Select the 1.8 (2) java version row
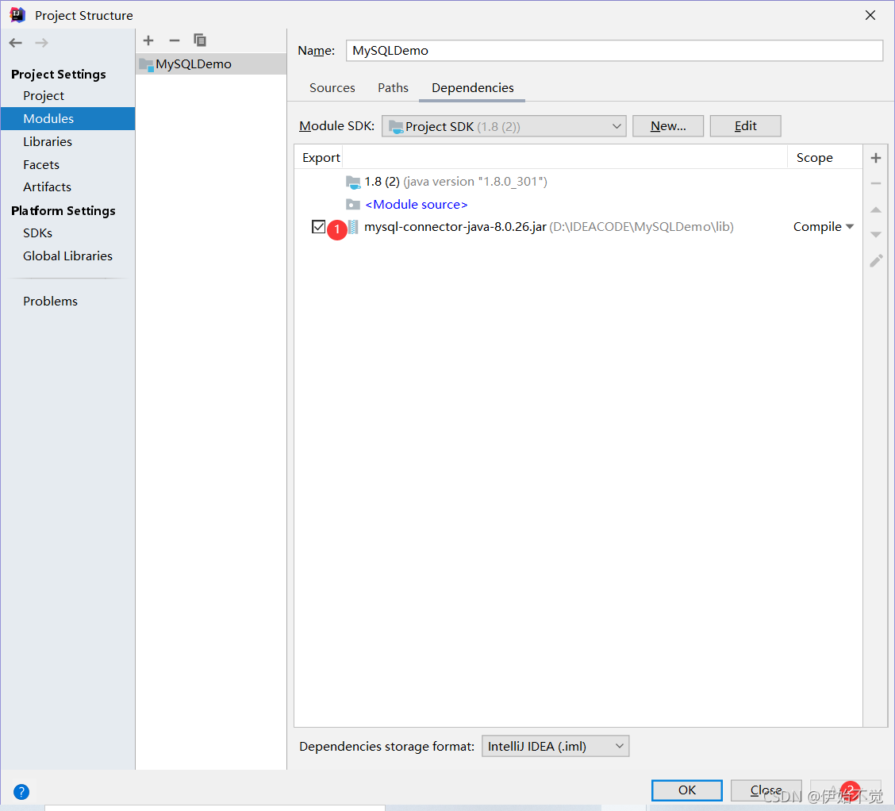This screenshot has height=811, width=895. tap(578, 182)
